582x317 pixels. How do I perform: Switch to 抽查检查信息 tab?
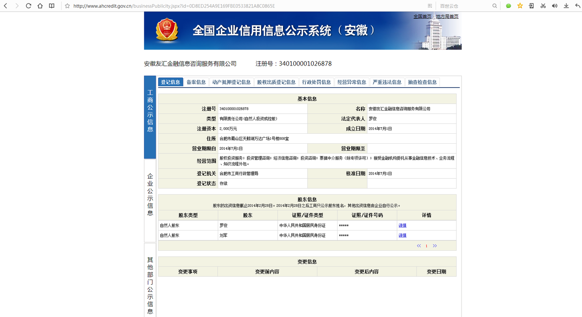tap(423, 82)
